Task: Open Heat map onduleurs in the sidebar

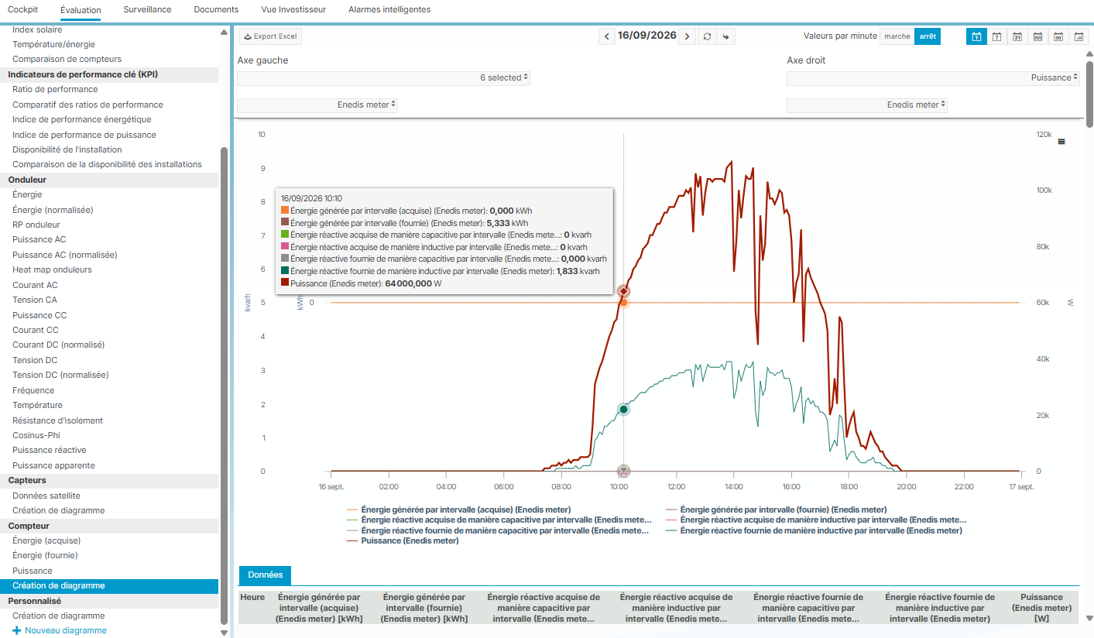Action: (x=52, y=269)
